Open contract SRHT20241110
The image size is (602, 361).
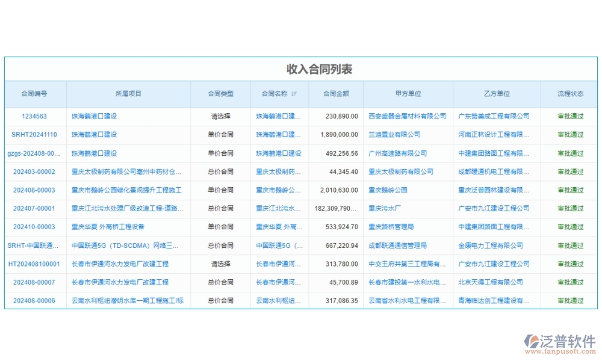[33, 135]
